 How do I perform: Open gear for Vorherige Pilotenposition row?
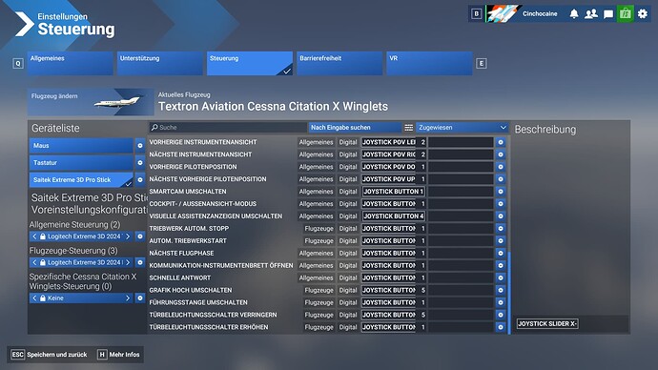501,167
